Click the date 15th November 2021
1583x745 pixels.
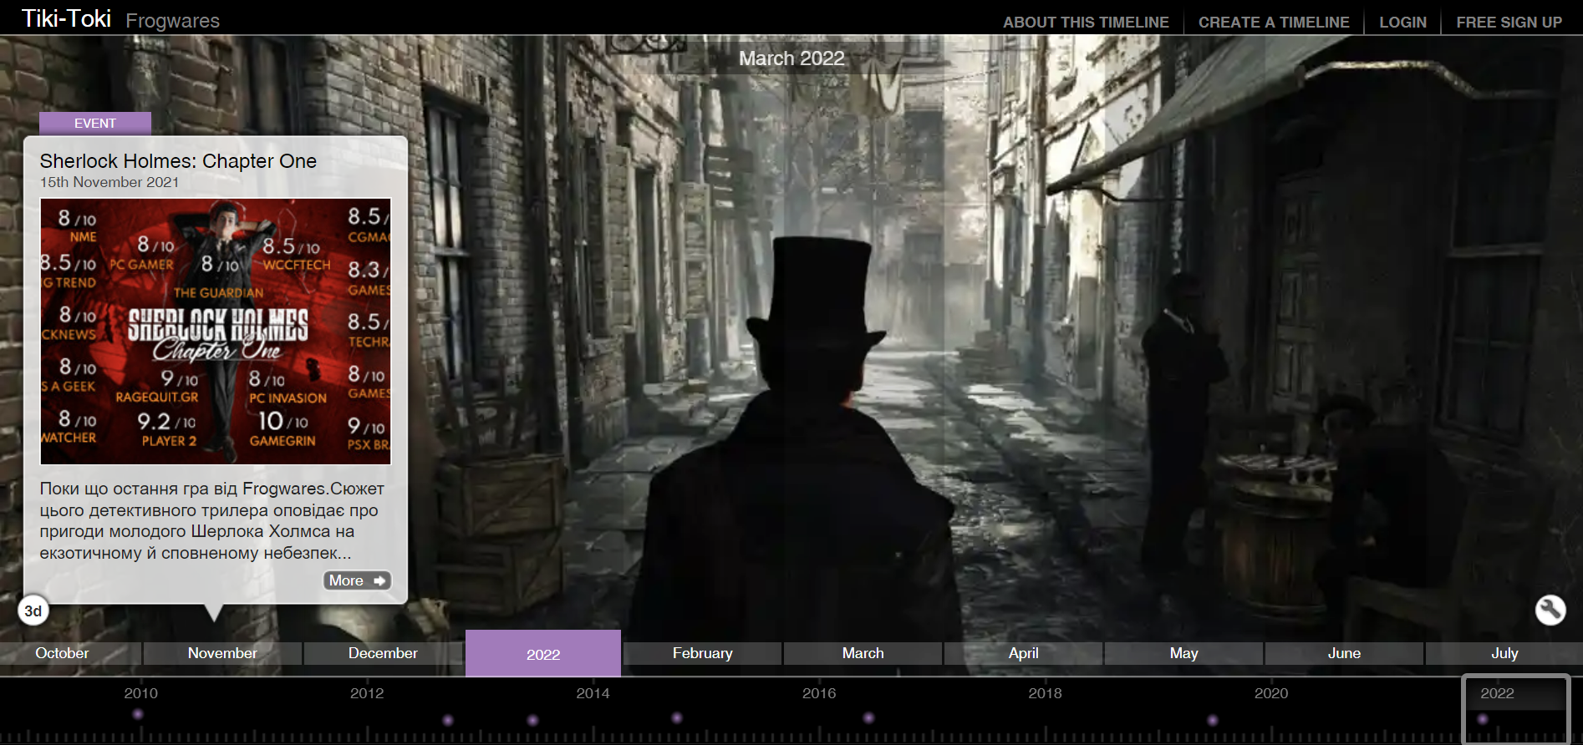pyautogui.click(x=109, y=182)
